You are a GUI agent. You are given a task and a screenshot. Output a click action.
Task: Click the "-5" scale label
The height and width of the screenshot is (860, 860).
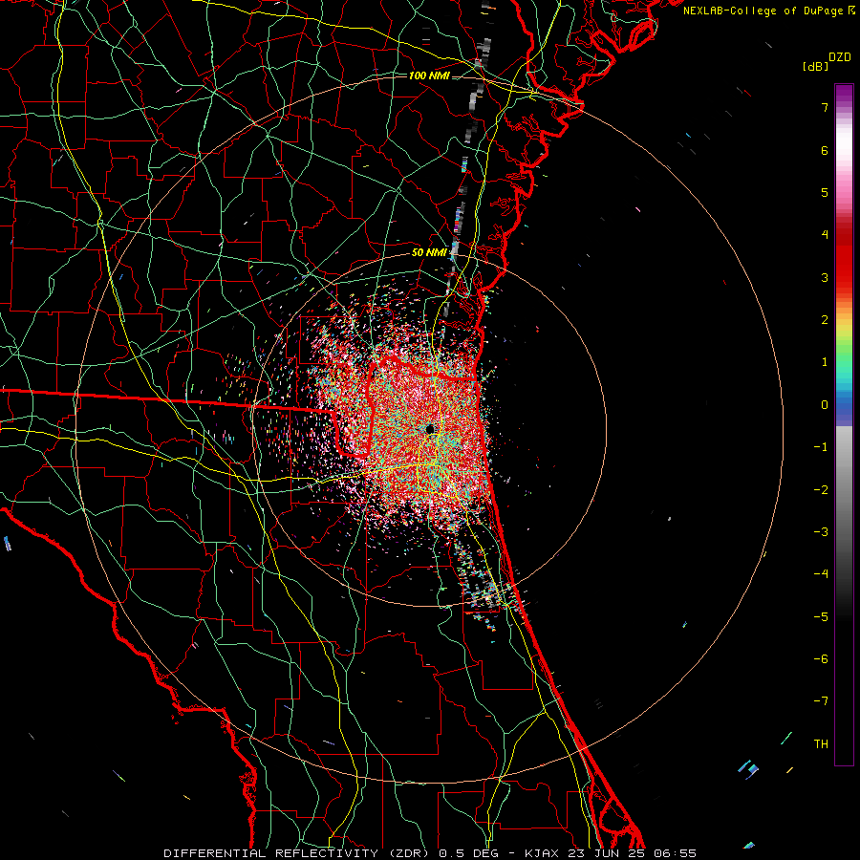[821, 616]
